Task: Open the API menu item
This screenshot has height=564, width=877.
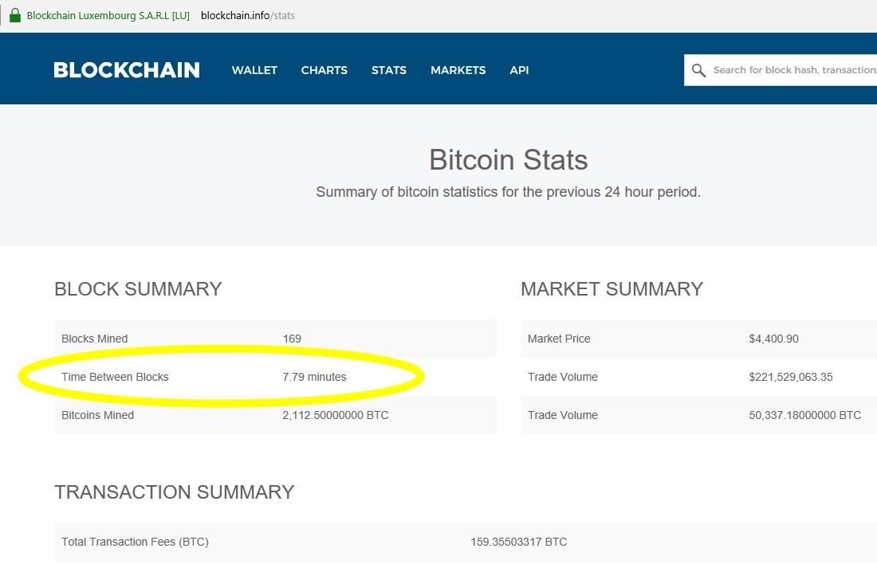Action: (519, 70)
